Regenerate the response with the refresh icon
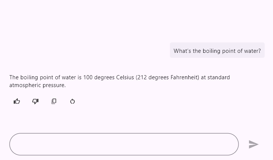This screenshot has width=273, height=160. [72, 101]
